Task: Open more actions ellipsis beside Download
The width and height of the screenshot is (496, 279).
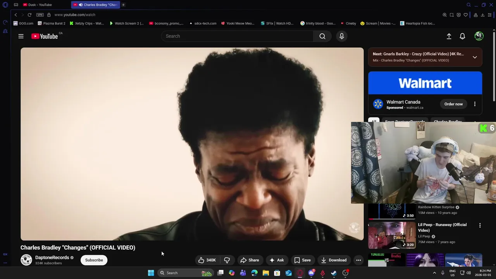Action: (358, 260)
